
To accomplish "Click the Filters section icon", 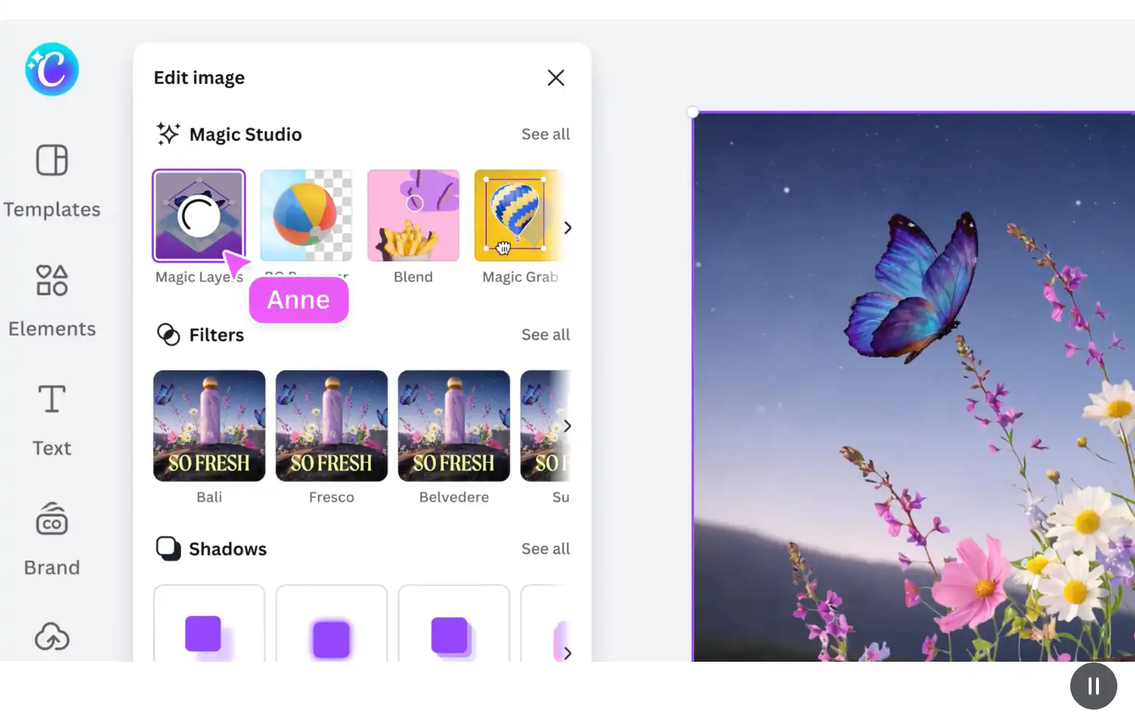I will (x=168, y=335).
